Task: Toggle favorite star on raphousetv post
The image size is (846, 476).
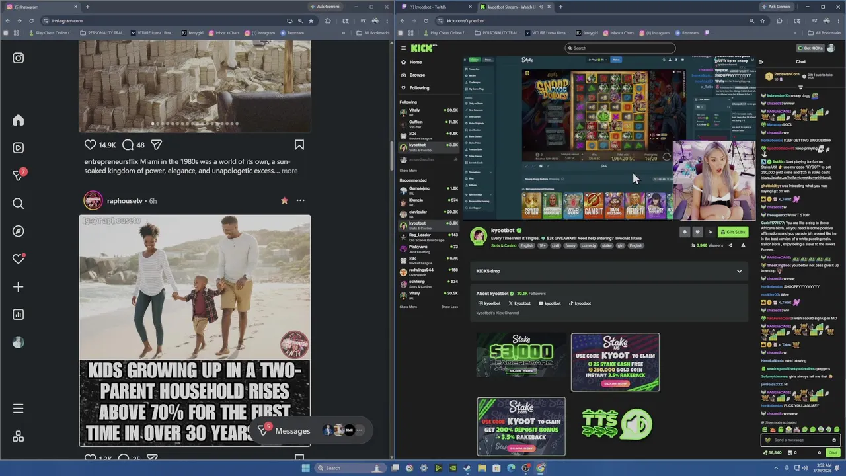Action: tap(284, 200)
